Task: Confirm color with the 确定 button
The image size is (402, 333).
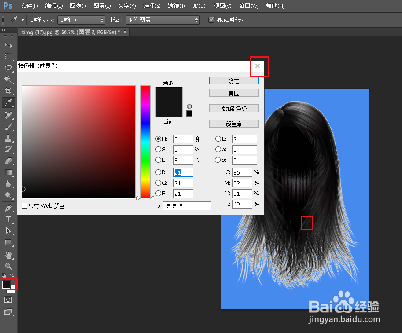Action: [x=234, y=81]
